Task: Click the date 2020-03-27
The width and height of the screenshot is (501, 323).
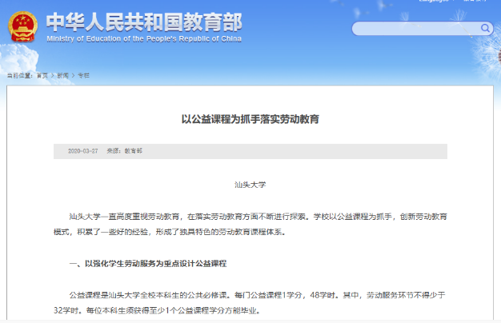Action: (x=83, y=151)
